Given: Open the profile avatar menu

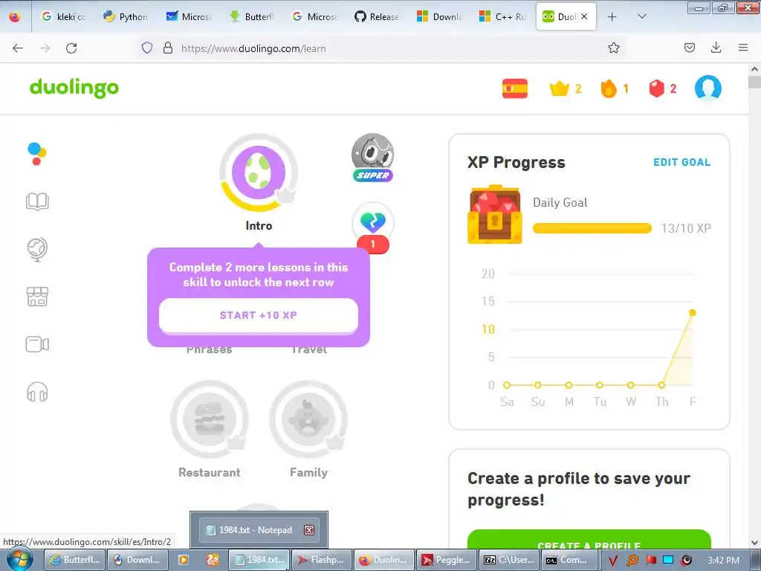Looking at the screenshot, I should pos(708,88).
